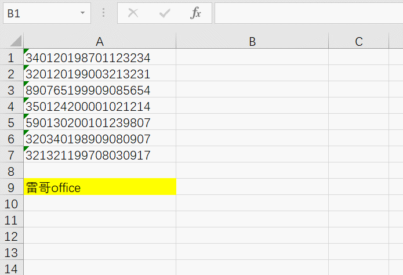This screenshot has width=403, height=275.
Task: Click the formula bar resize dots handle
Action: 104,13
